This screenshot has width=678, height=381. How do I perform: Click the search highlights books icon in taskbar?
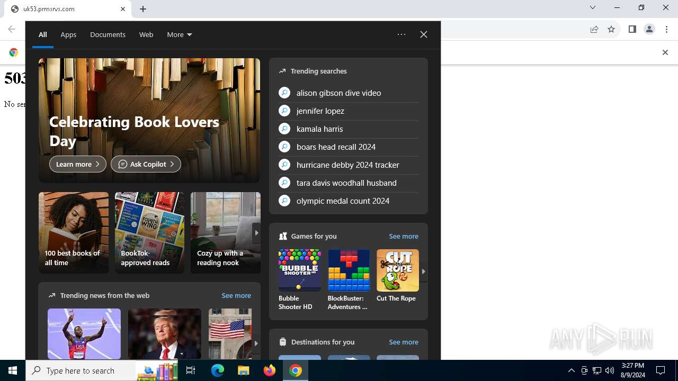click(157, 371)
